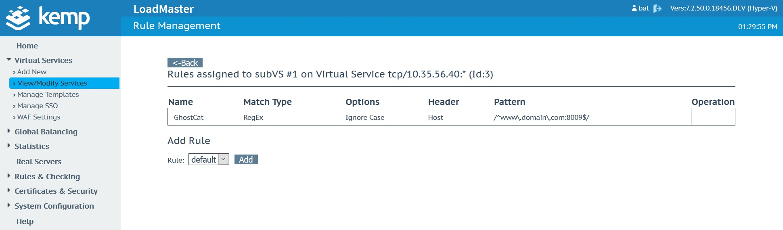Expand the Global Balancing section
This screenshot has width=783, height=230.
[x=9, y=131]
